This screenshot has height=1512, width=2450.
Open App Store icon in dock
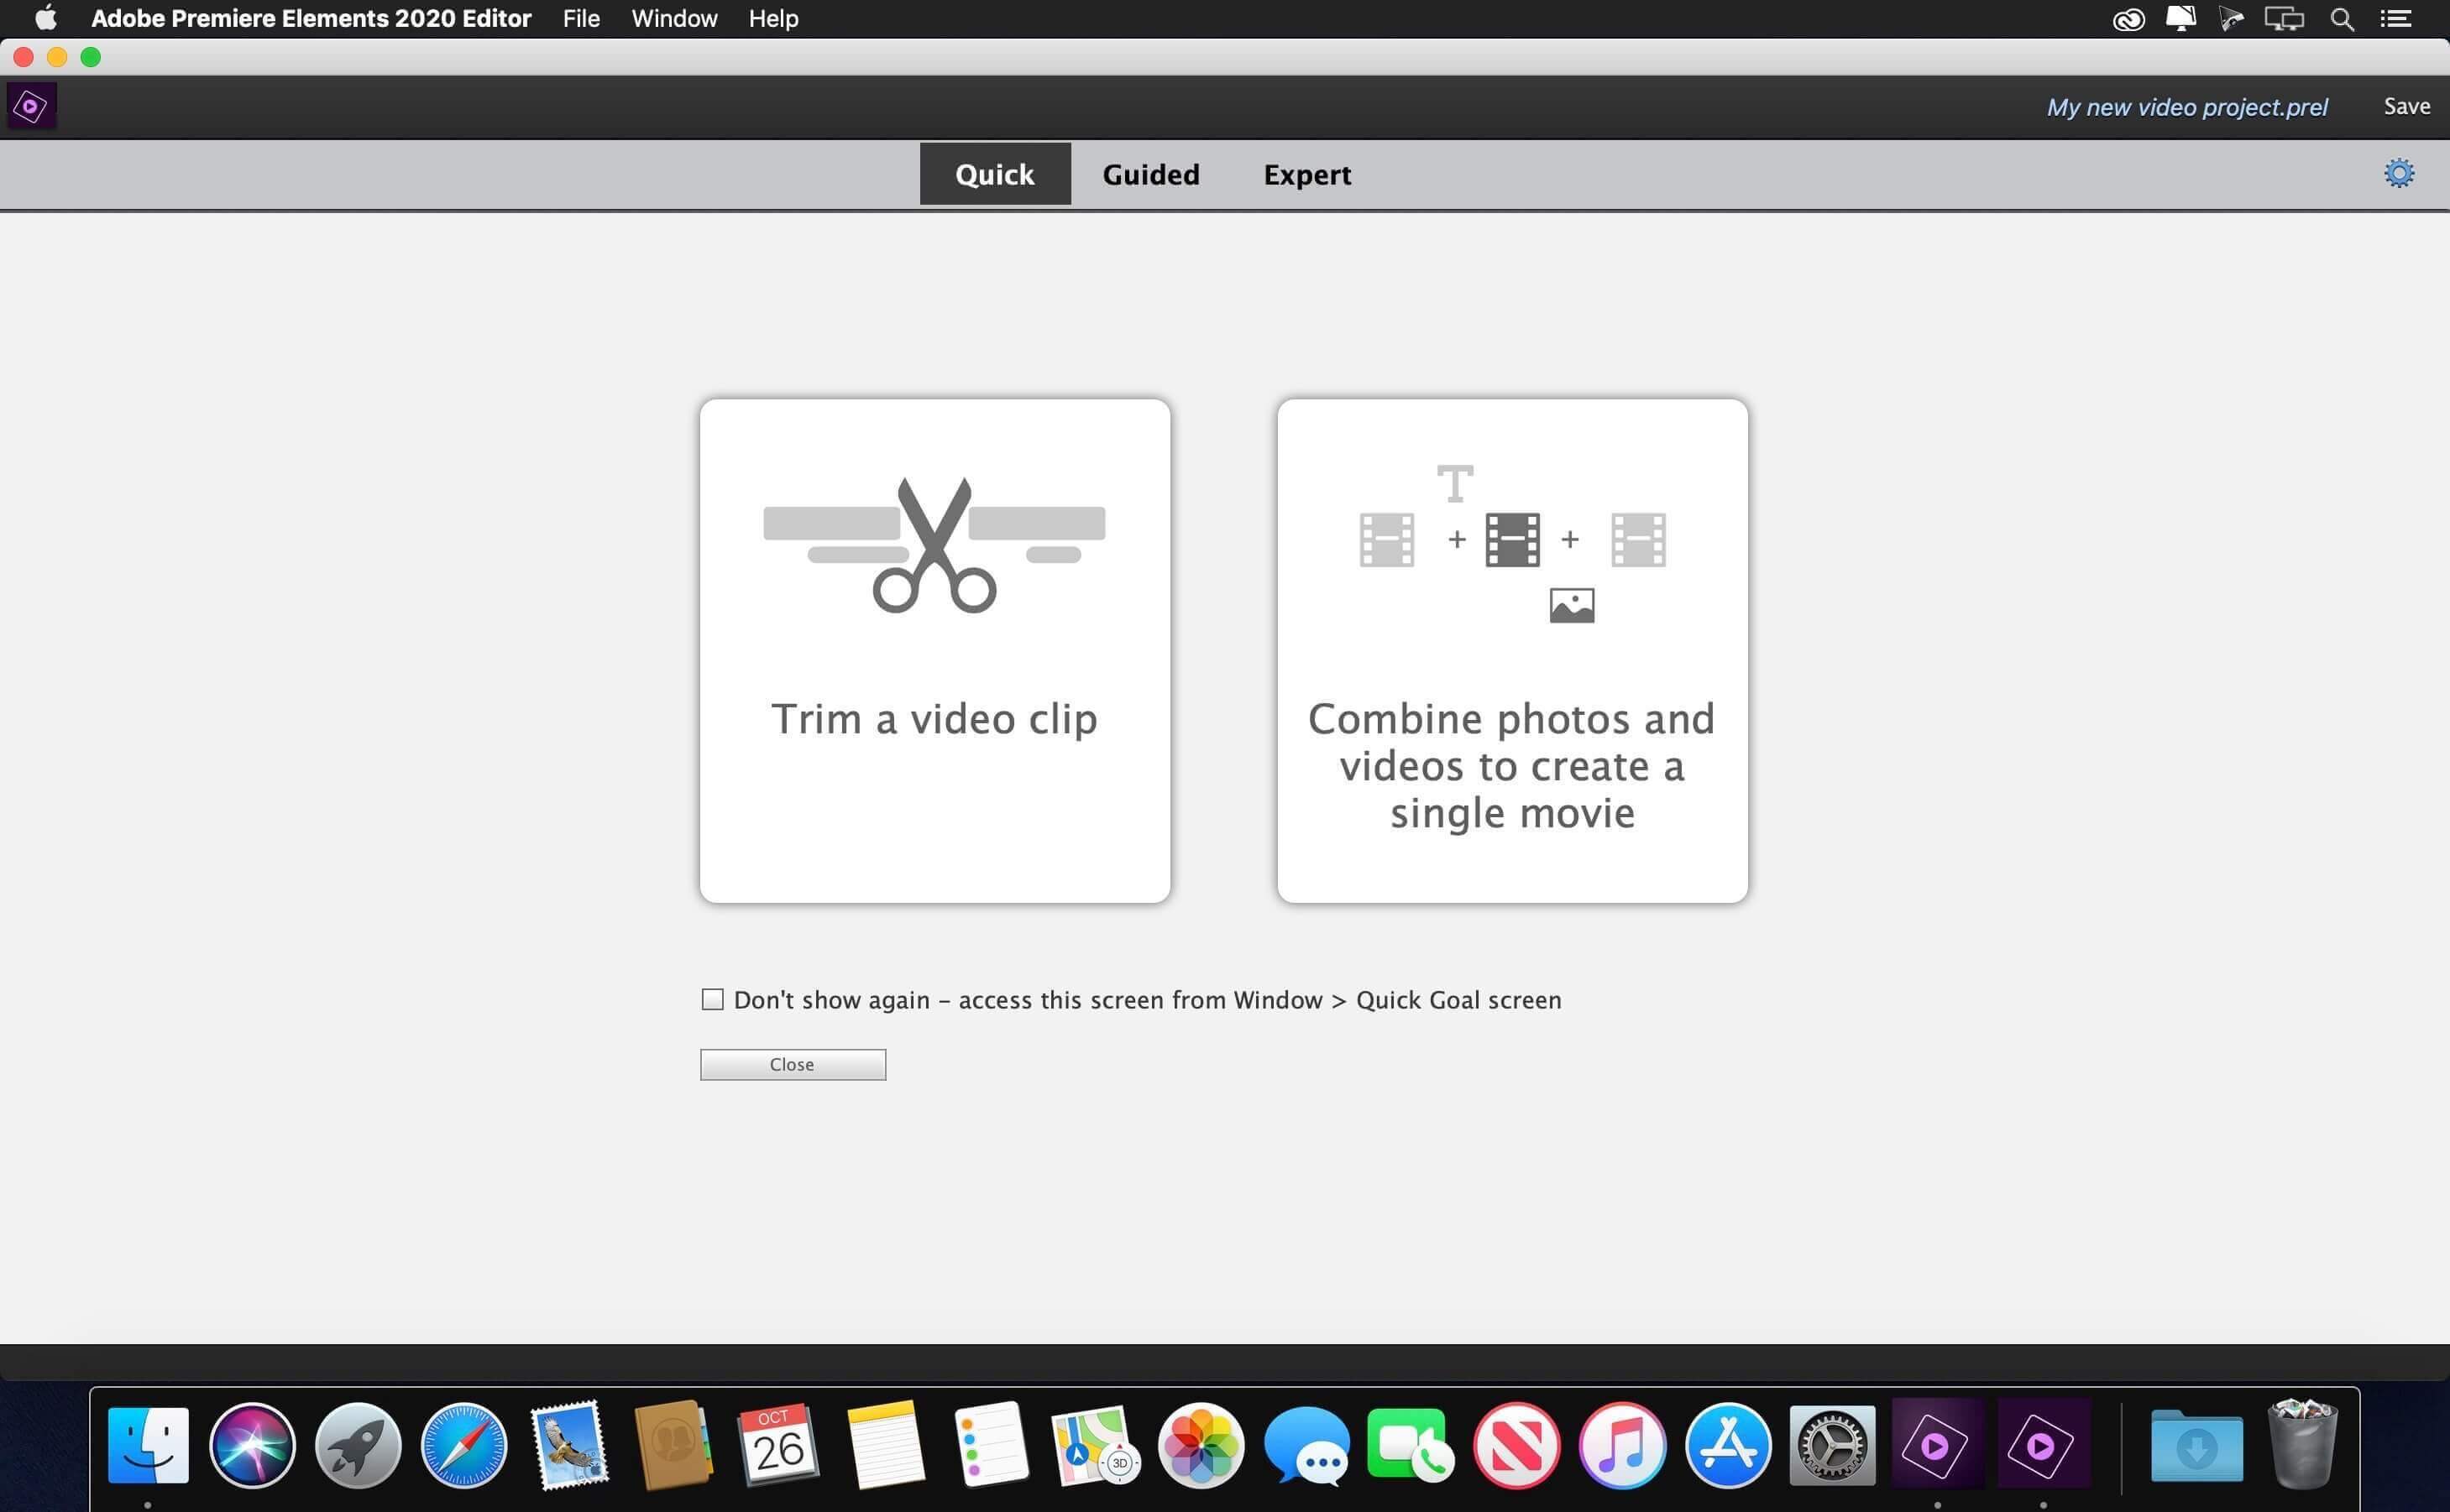1725,1444
